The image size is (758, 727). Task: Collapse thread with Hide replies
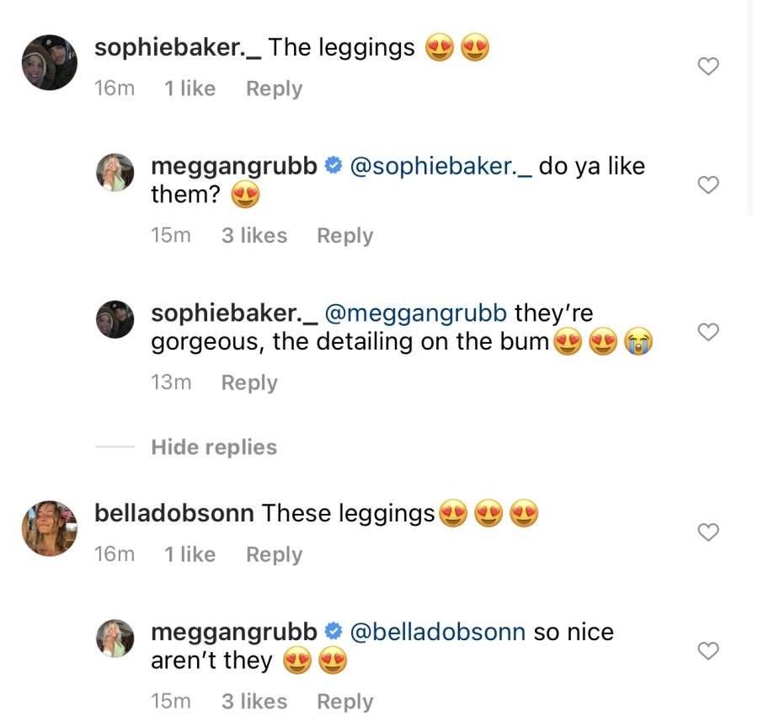(214, 447)
